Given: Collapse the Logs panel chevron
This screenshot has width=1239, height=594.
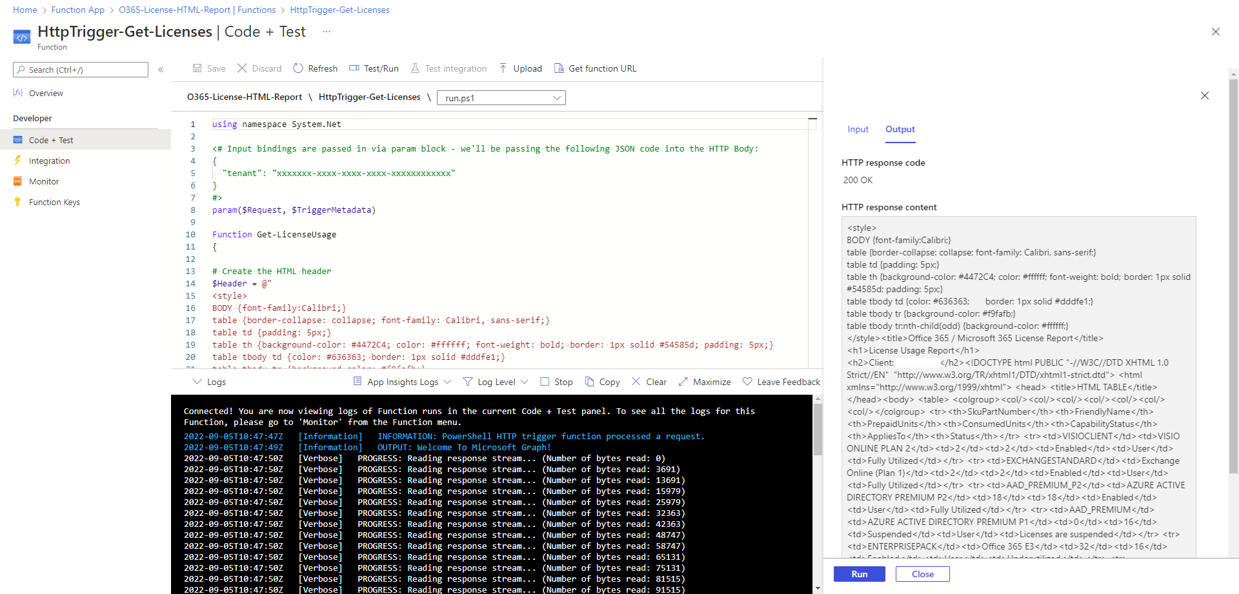Looking at the screenshot, I should (x=197, y=382).
